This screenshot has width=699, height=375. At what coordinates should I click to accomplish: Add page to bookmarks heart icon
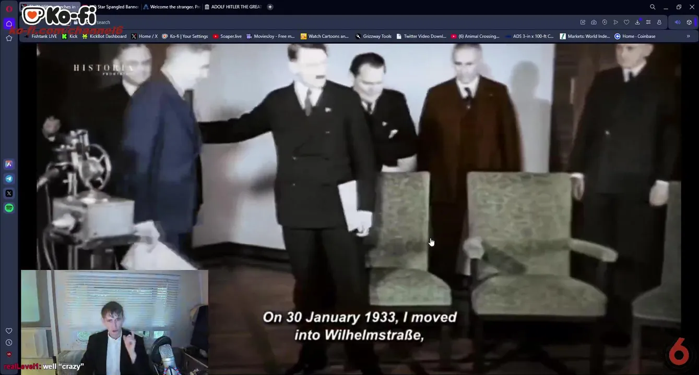[x=626, y=22]
